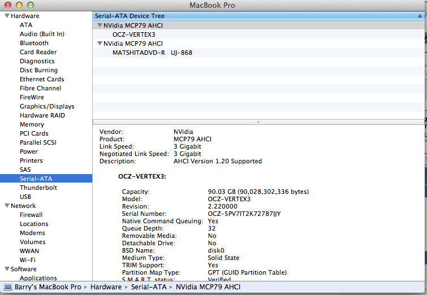Click Product value MCP79 AHCI
This screenshot has width=427, height=295.
point(192,139)
